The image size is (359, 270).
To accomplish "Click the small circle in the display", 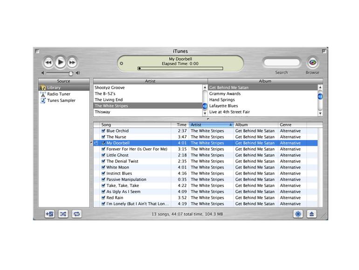I will (122, 64).
